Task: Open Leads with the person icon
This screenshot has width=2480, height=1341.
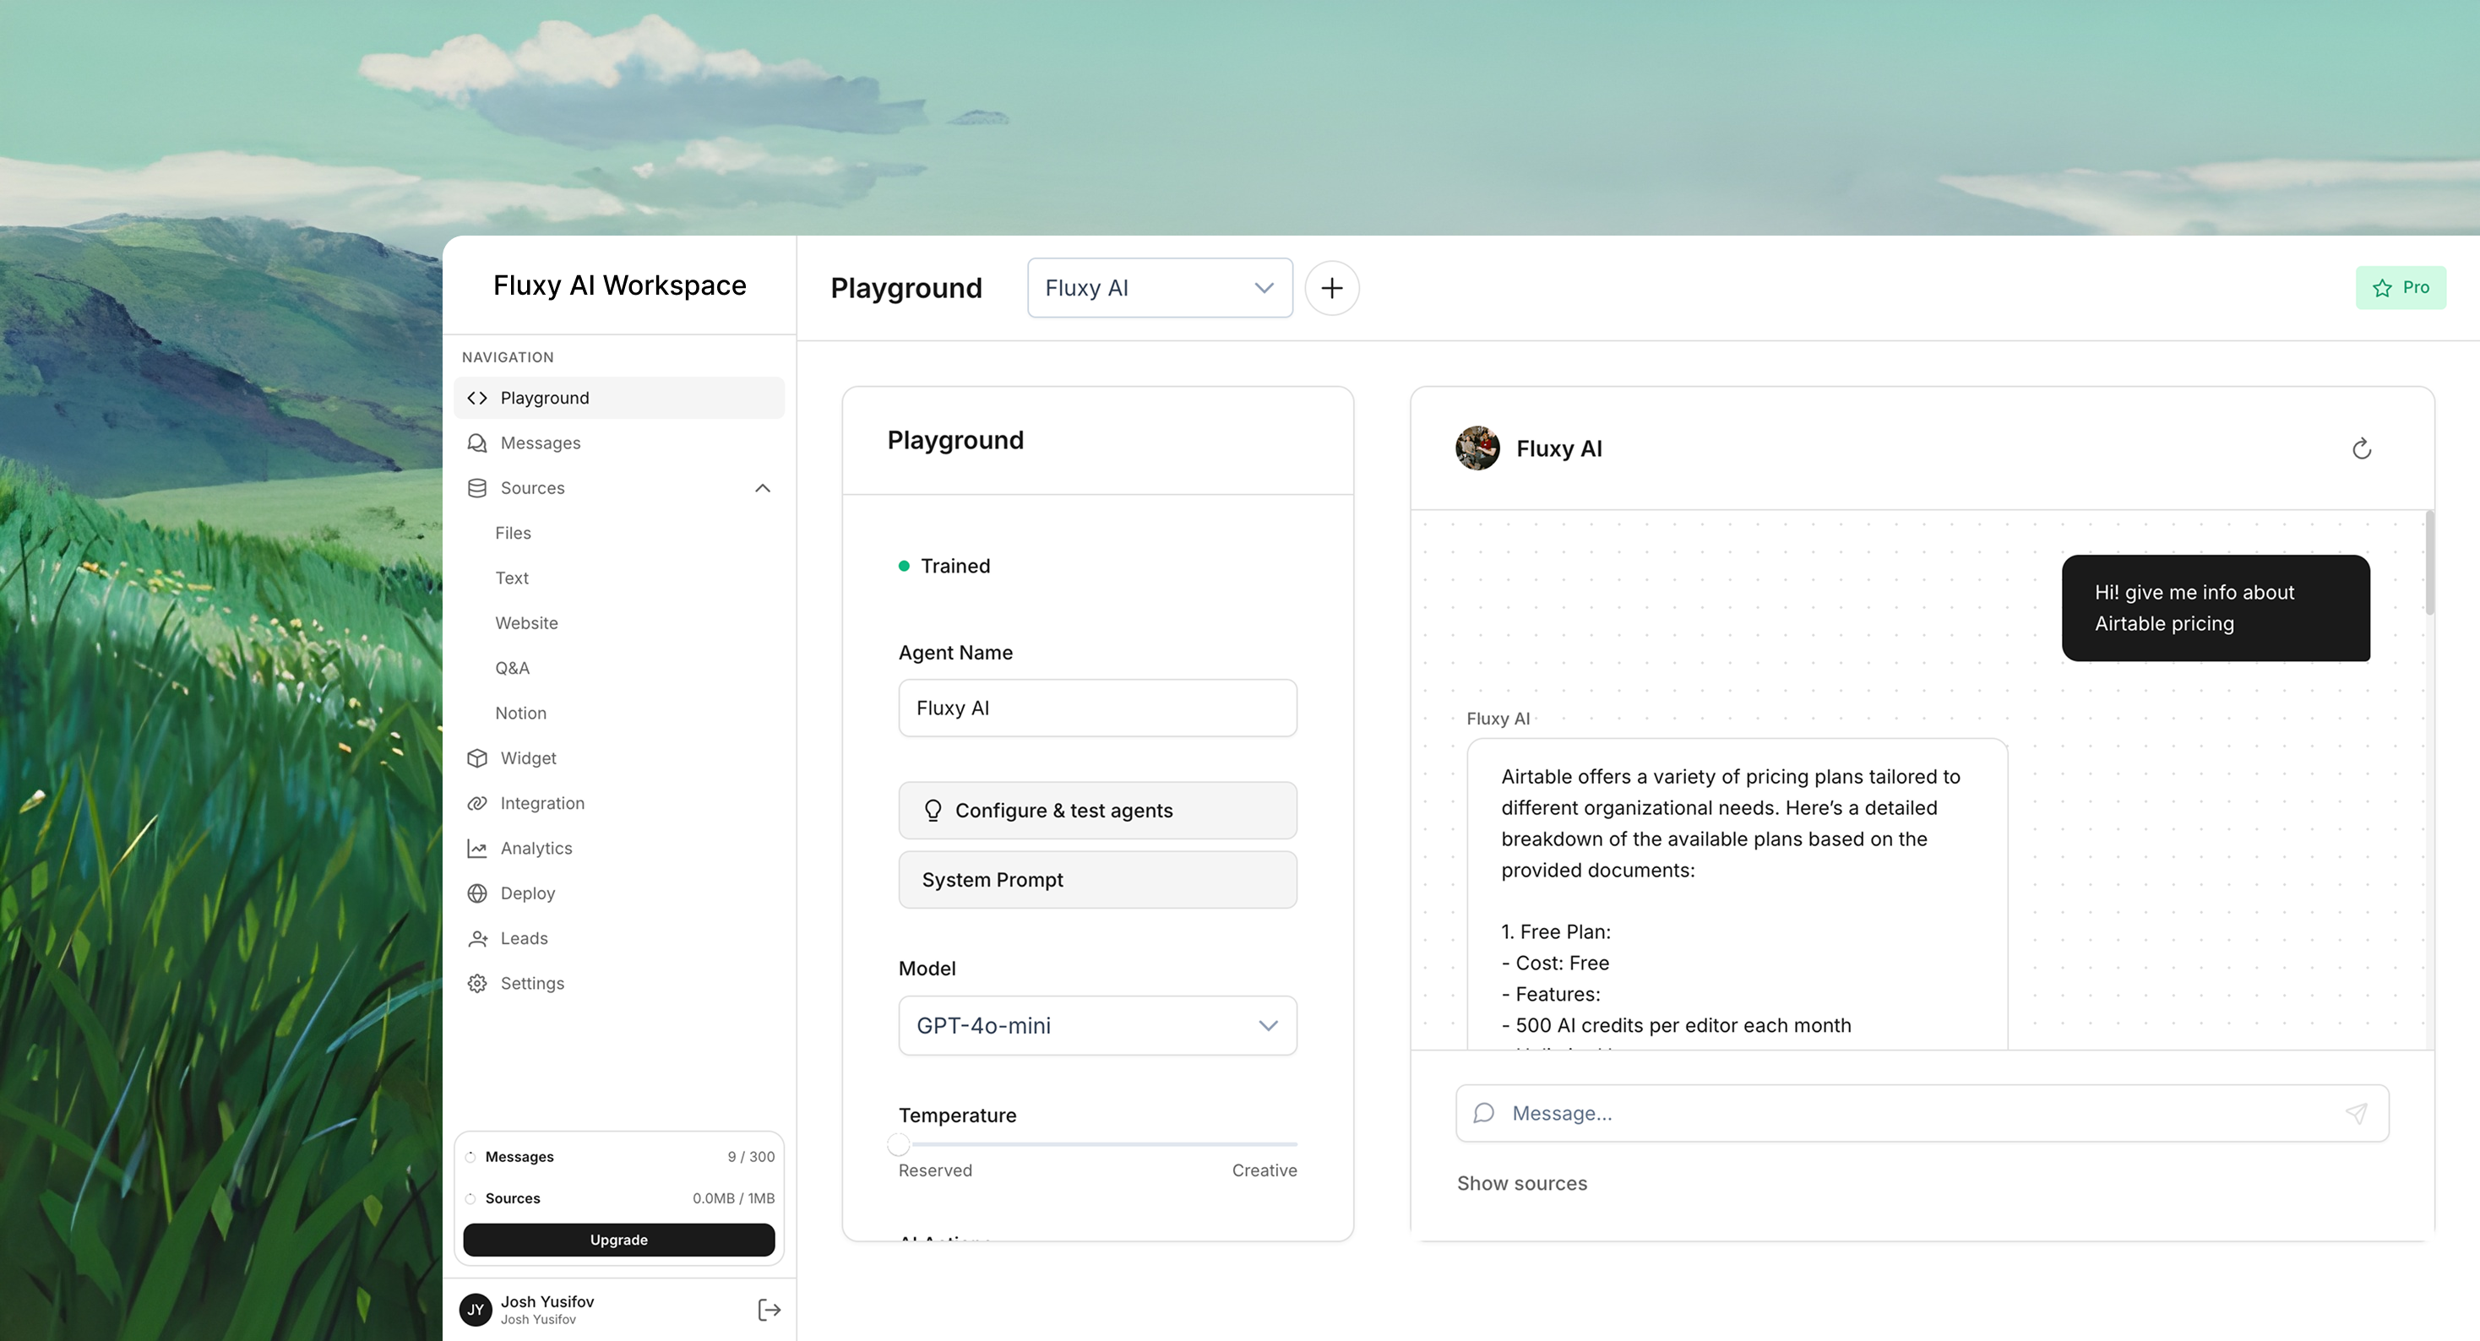Action: point(476,937)
